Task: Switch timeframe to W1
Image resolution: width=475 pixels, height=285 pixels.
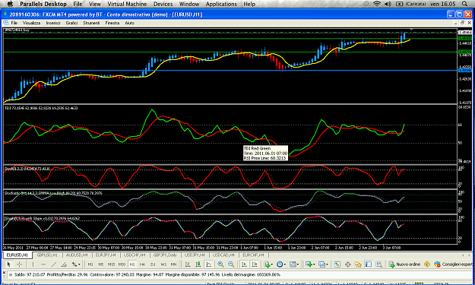Action: 163,264
